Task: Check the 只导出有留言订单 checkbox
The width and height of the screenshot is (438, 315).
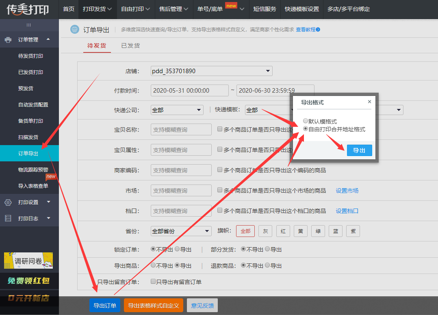Action: [x=153, y=282]
